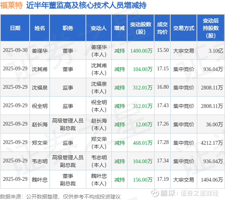Click 集中竞价 in the 祝全明 row
The image size is (225, 200).
click(183, 106)
